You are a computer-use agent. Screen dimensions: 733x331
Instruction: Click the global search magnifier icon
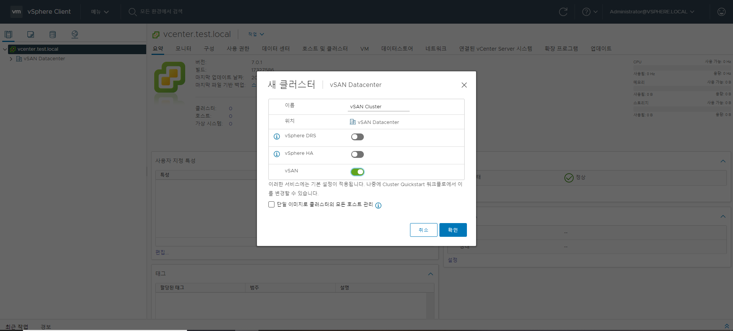click(132, 12)
